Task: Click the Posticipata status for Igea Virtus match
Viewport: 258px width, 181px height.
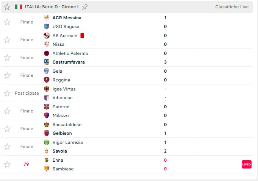Action: pos(27,93)
